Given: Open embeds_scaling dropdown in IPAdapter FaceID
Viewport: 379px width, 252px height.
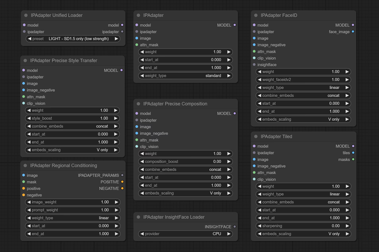Looking at the screenshot, I should (x=303, y=119).
